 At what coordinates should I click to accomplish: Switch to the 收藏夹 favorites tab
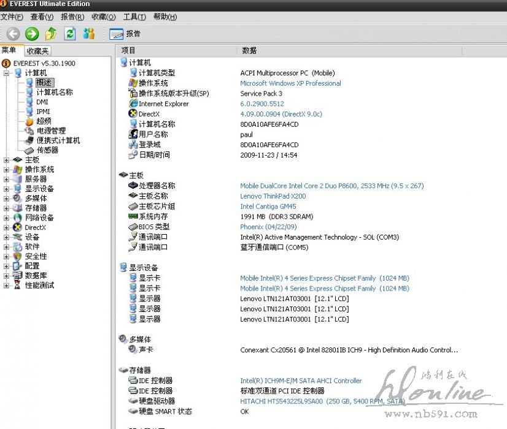tap(37, 51)
